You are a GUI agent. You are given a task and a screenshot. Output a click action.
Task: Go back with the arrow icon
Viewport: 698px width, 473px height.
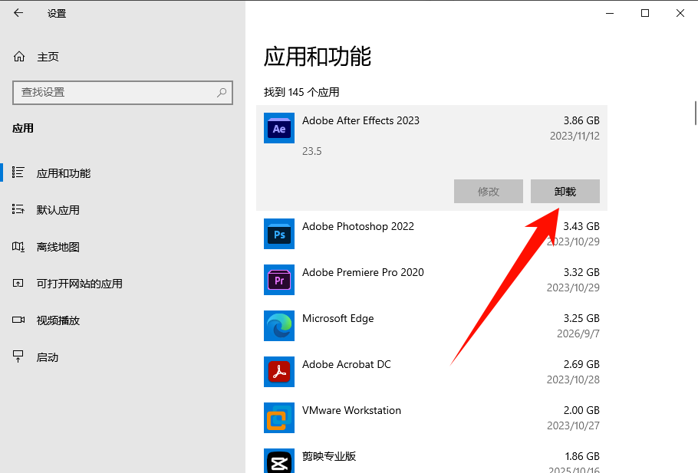[x=18, y=13]
